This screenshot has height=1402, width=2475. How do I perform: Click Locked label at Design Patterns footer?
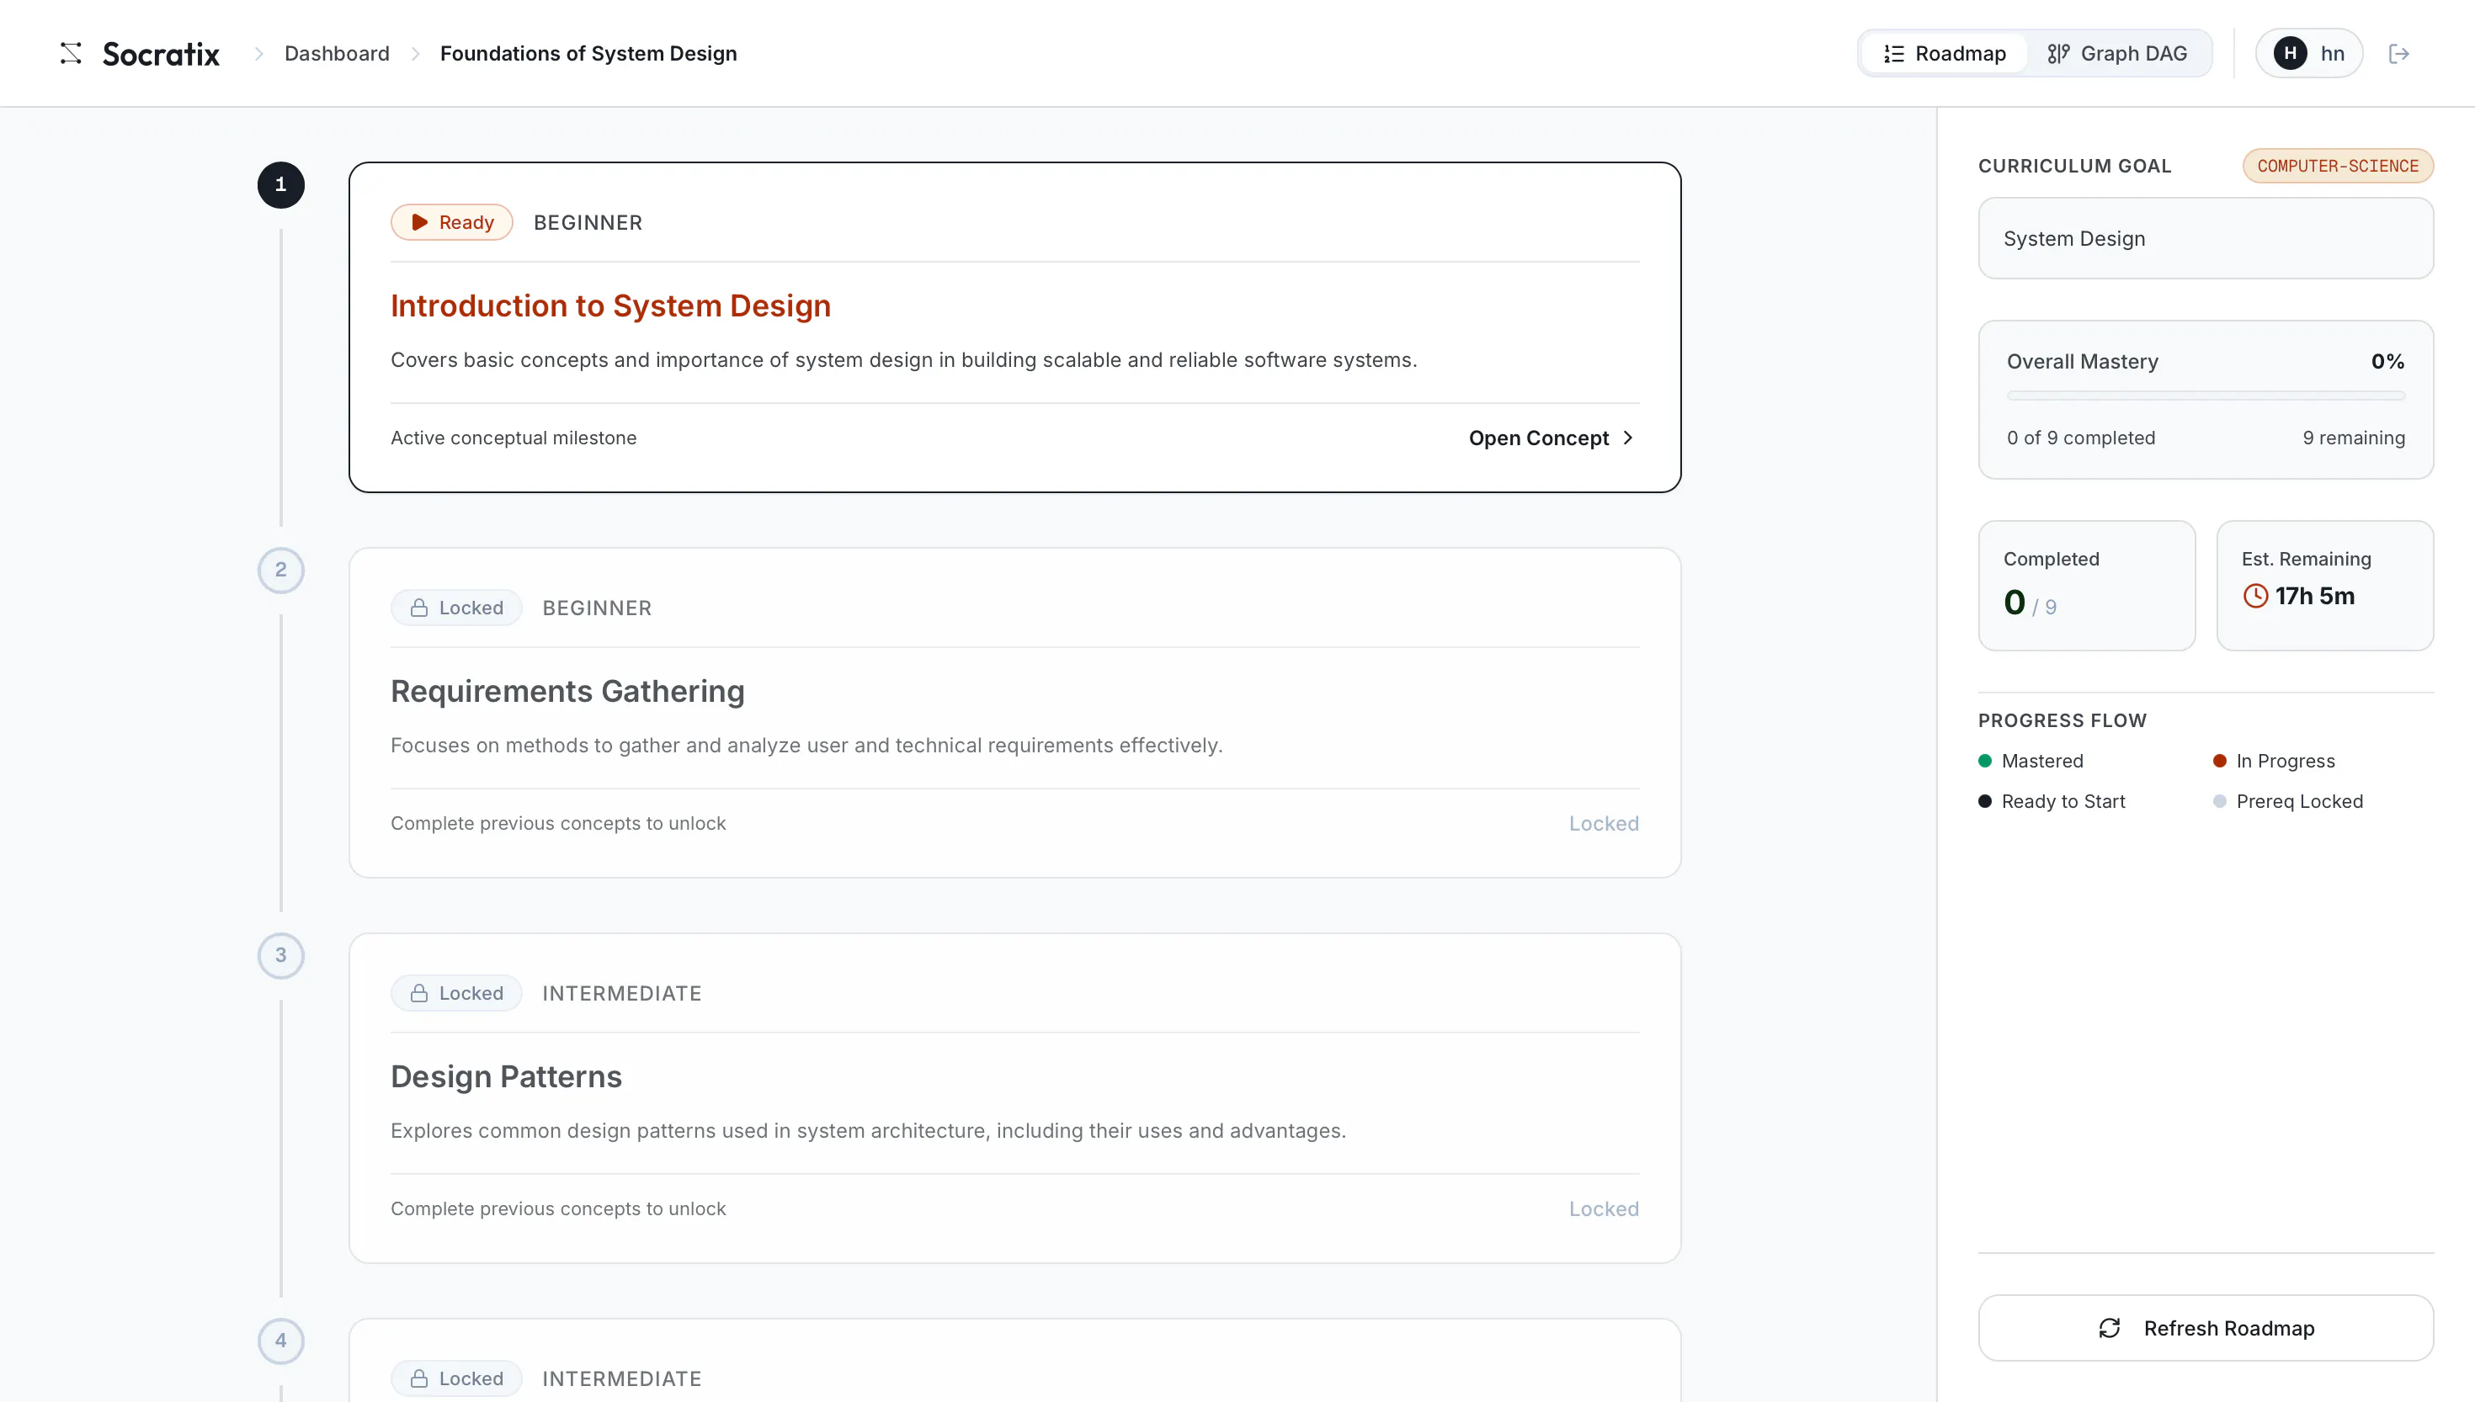point(1604,1208)
